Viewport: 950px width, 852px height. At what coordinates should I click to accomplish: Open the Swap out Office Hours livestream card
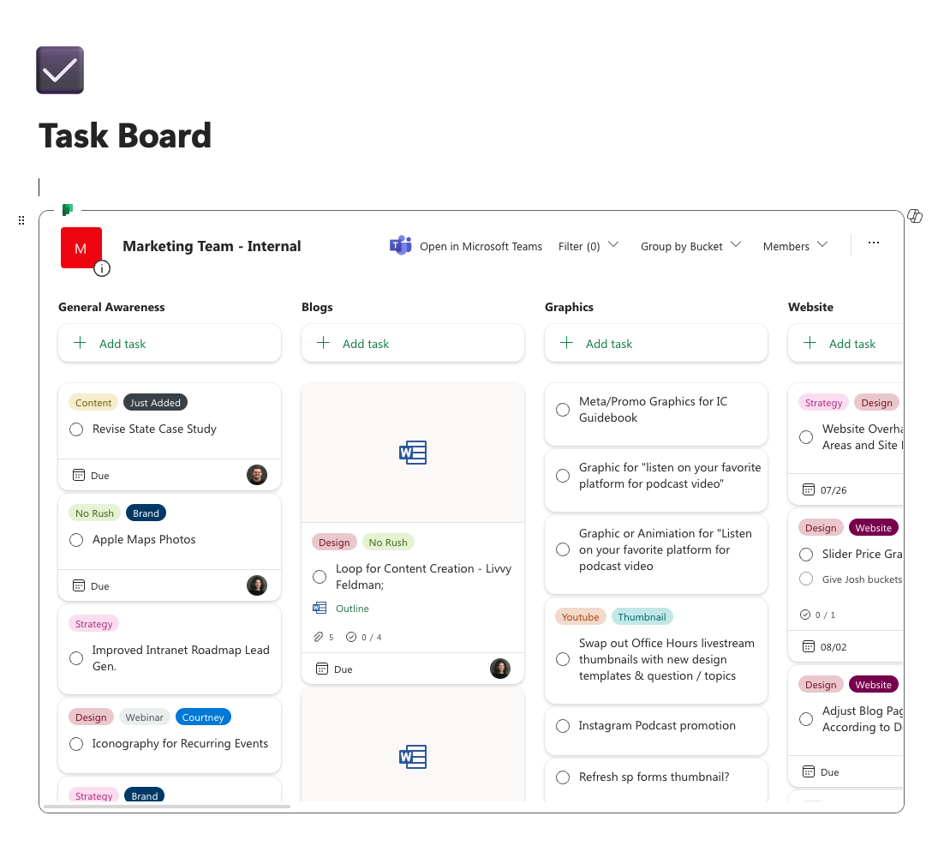pyautogui.click(x=656, y=651)
